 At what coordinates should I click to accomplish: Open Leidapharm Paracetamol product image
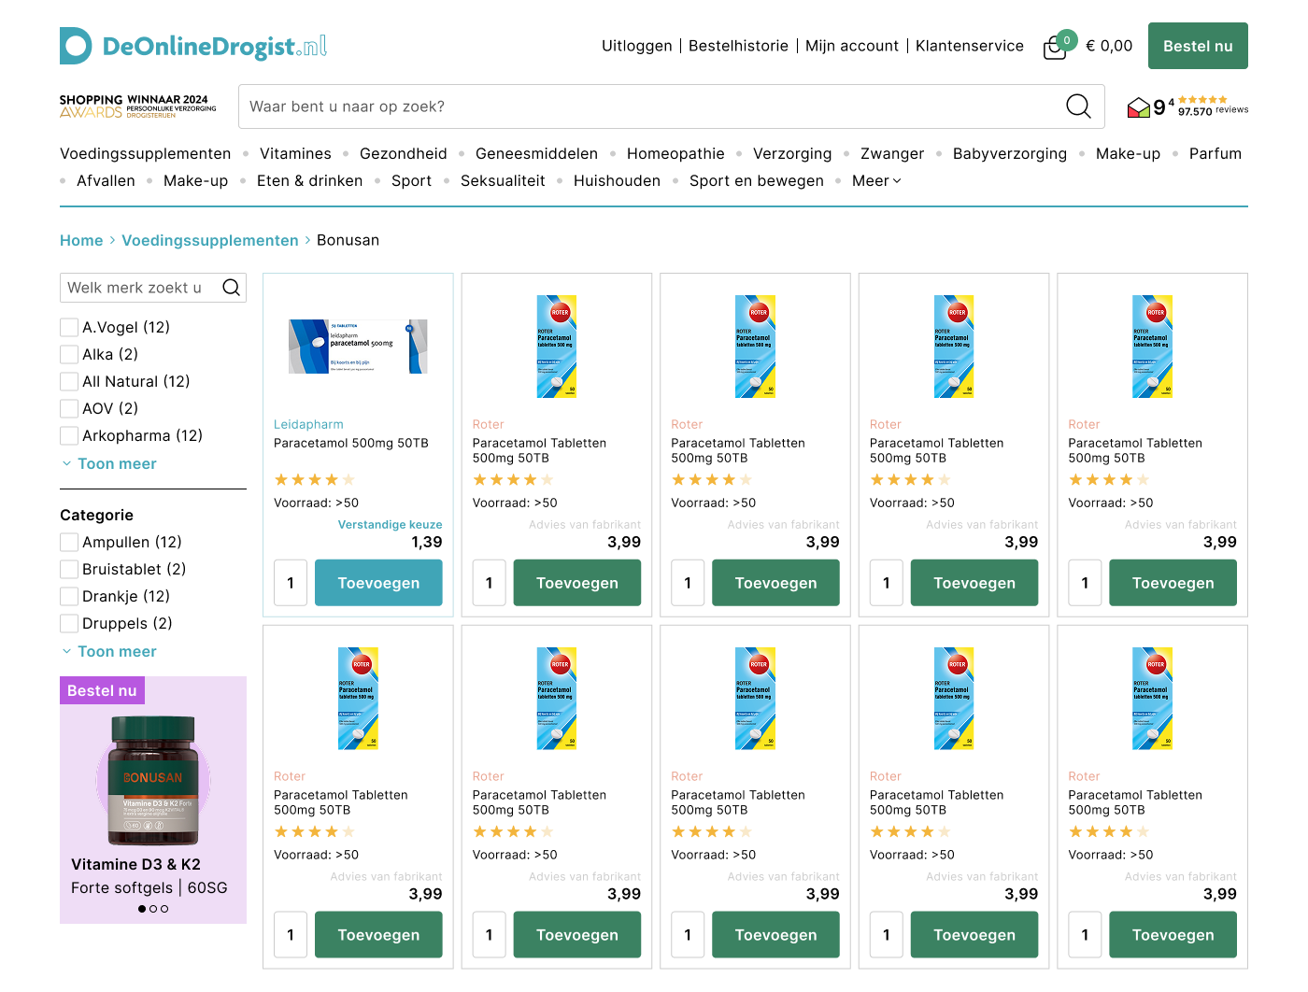pos(358,347)
